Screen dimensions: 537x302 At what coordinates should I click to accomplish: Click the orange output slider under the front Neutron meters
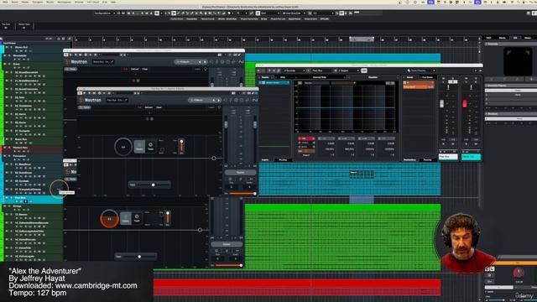tap(242, 194)
